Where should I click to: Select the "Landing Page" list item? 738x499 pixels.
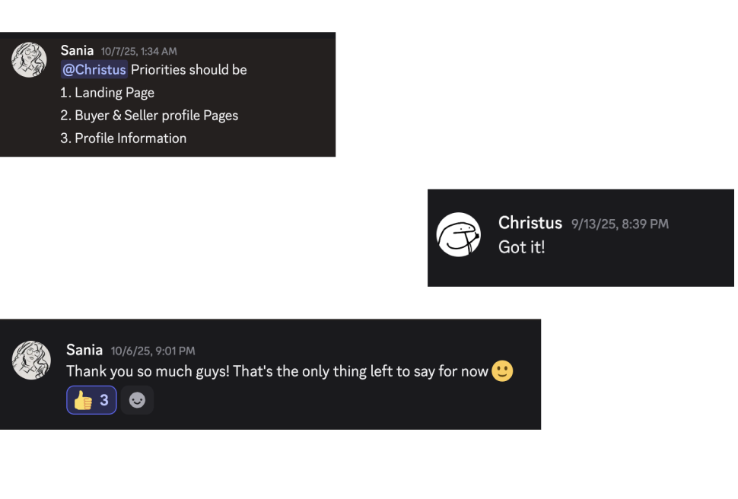114,93
